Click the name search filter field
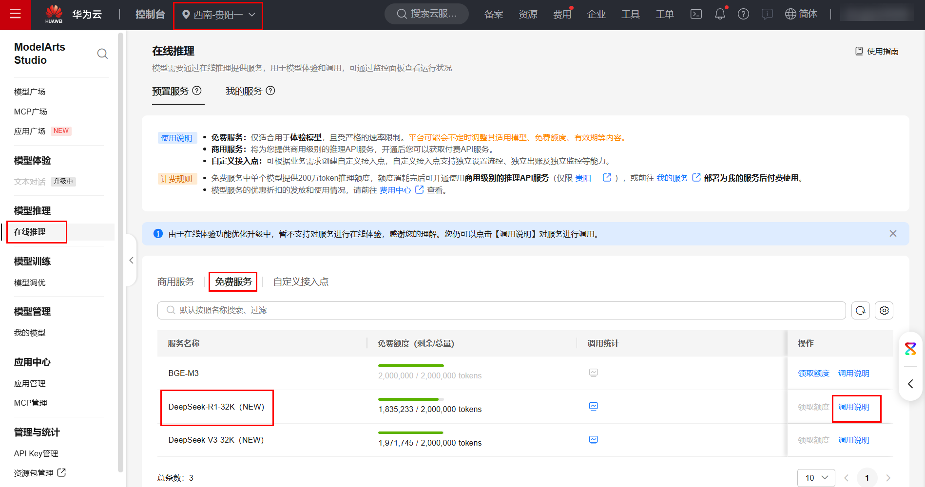Screen dimensions: 925x487 point(501,310)
